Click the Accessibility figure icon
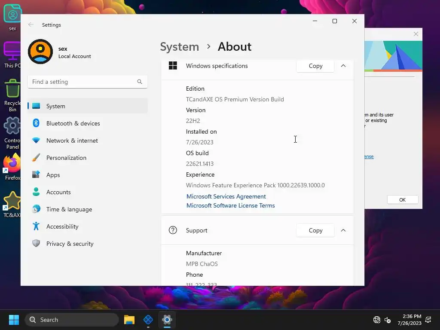The height and width of the screenshot is (330, 440). [36, 226]
